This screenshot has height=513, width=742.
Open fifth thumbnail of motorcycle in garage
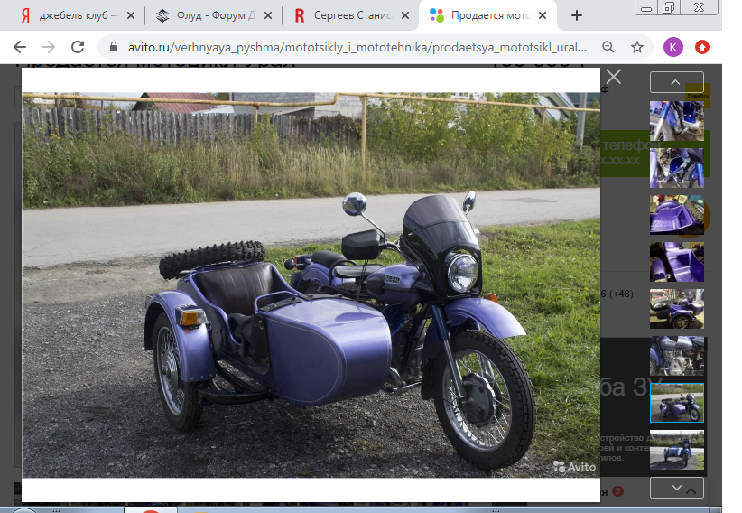pos(677,309)
